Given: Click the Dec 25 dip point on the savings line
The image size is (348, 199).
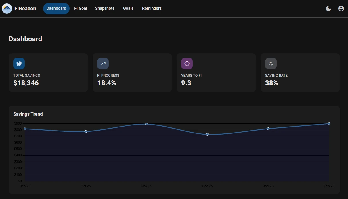Looking at the screenshot, I should (x=207, y=134).
